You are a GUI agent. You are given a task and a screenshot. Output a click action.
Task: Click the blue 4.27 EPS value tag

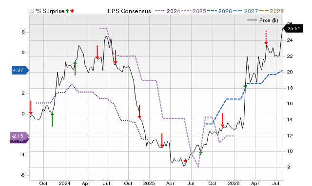coord(20,70)
